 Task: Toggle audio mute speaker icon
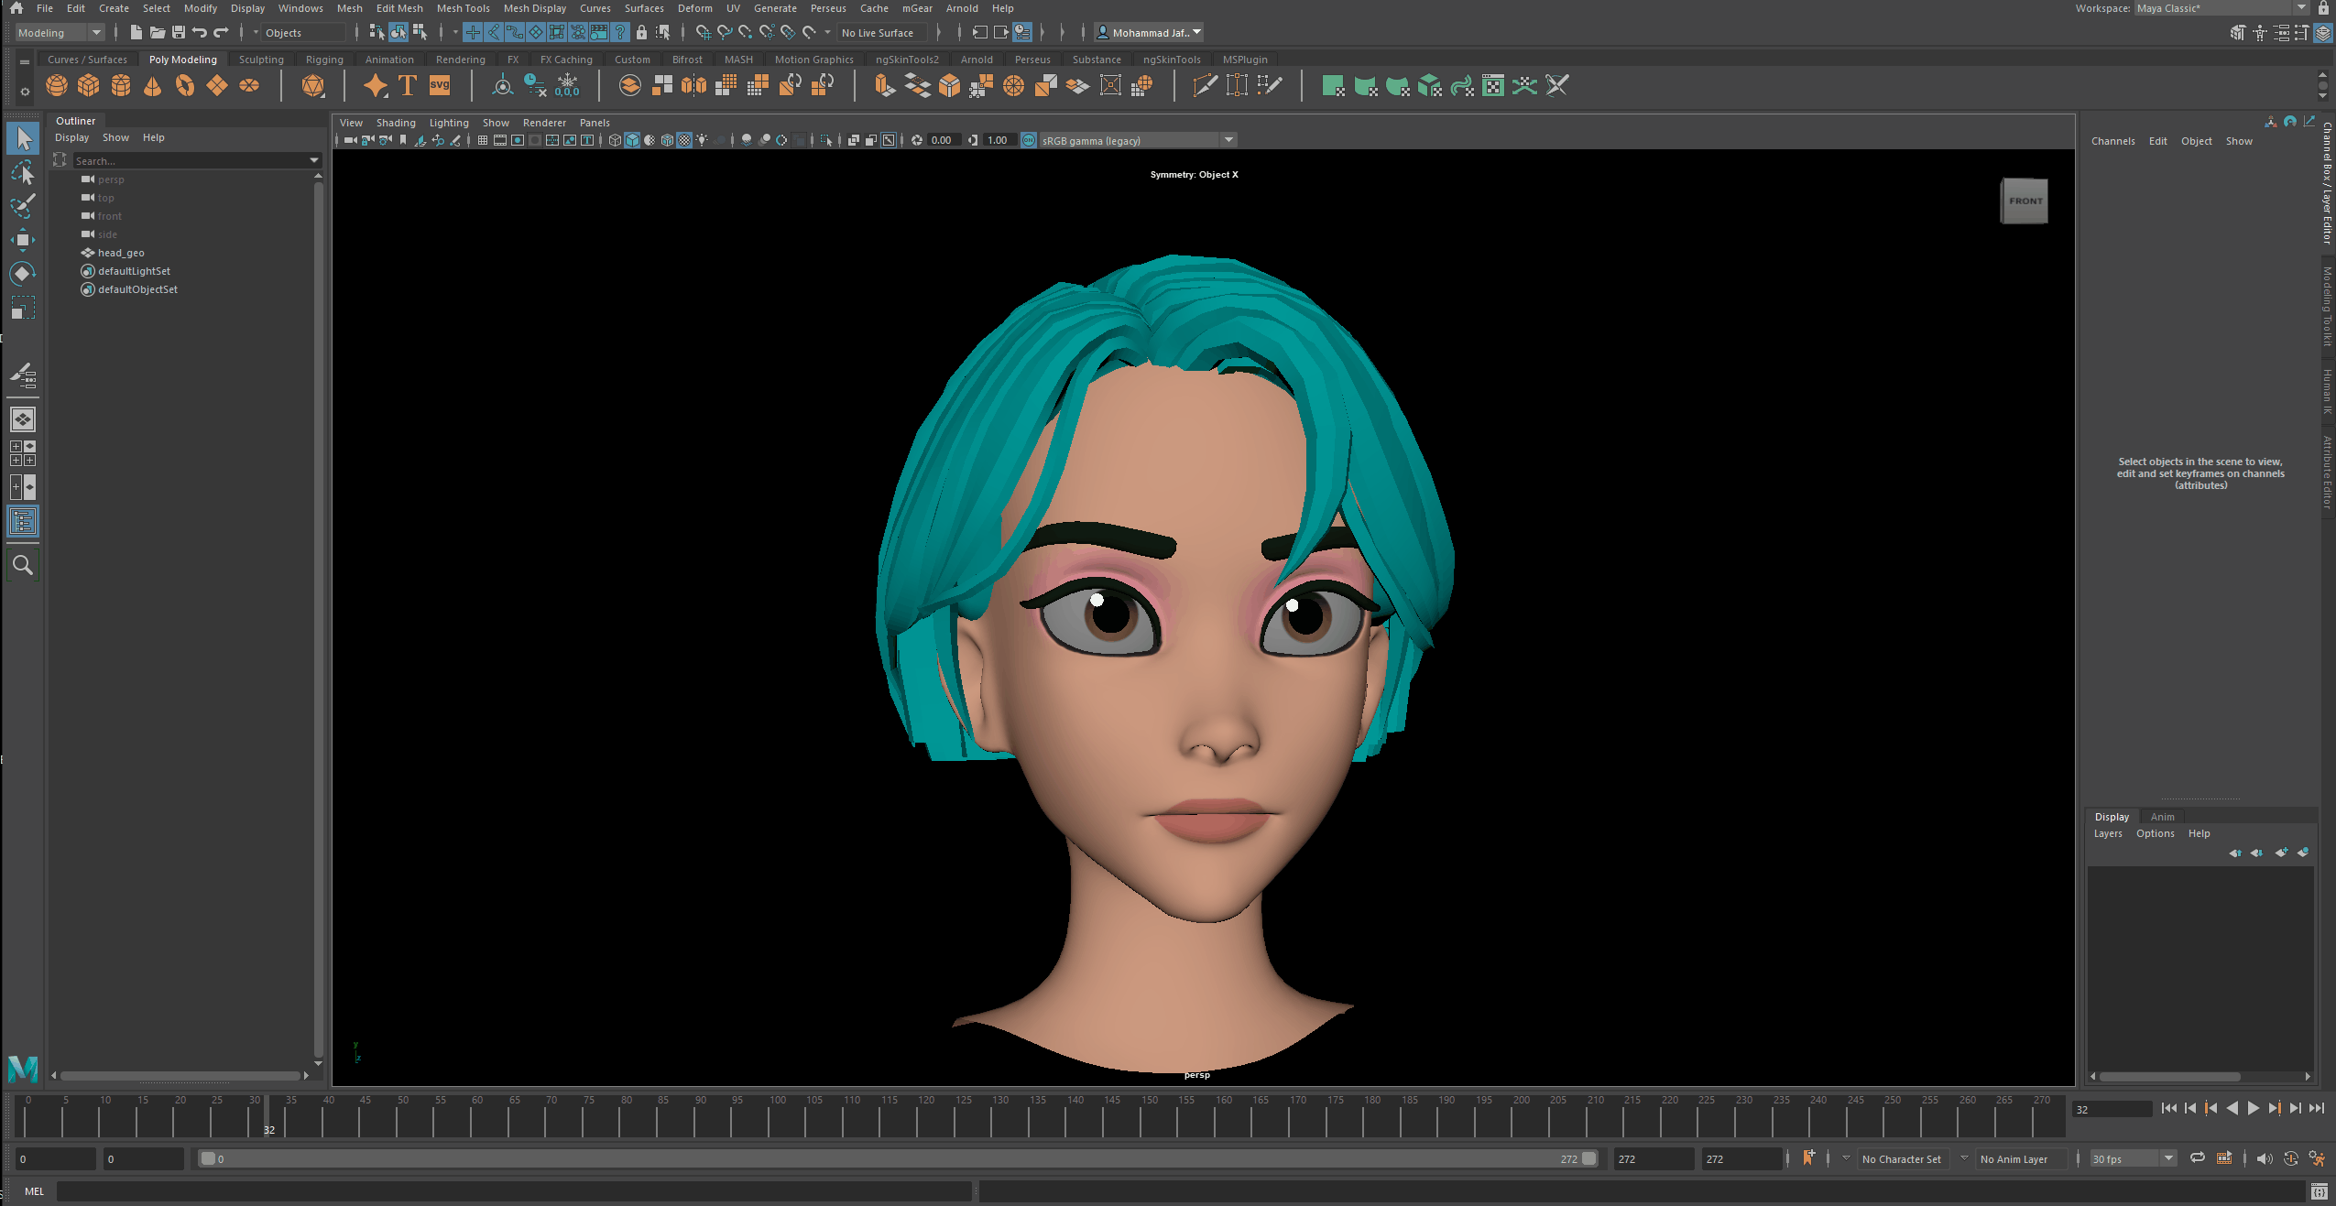pos(2264,1158)
